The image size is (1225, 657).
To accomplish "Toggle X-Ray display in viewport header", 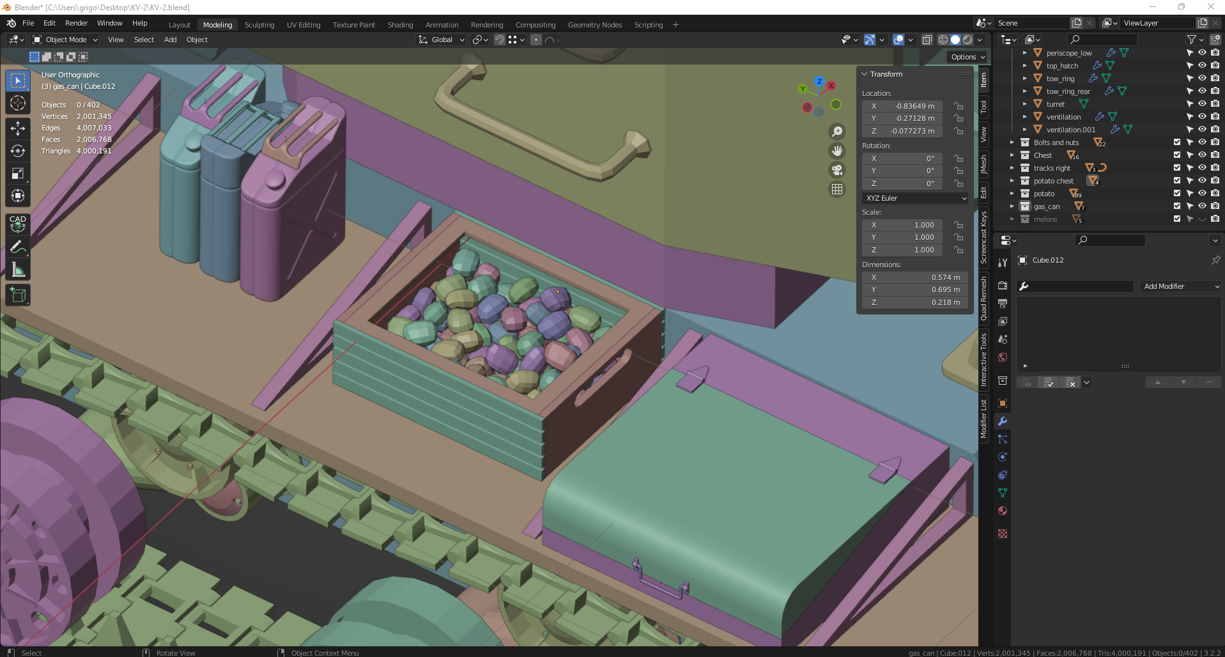I will tap(927, 40).
